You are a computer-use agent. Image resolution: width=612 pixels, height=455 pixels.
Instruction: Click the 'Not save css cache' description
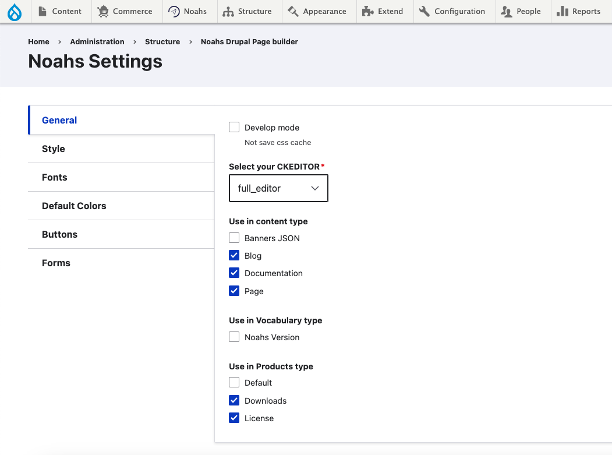tap(278, 143)
